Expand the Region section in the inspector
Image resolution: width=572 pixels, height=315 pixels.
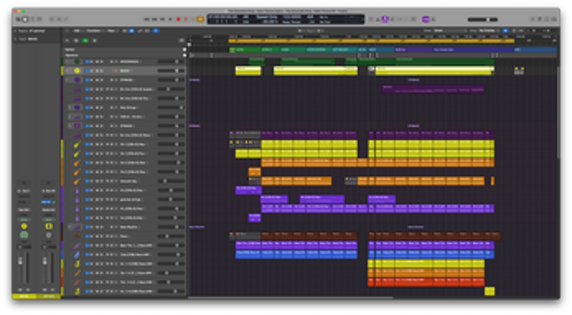click(x=15, y=31)
